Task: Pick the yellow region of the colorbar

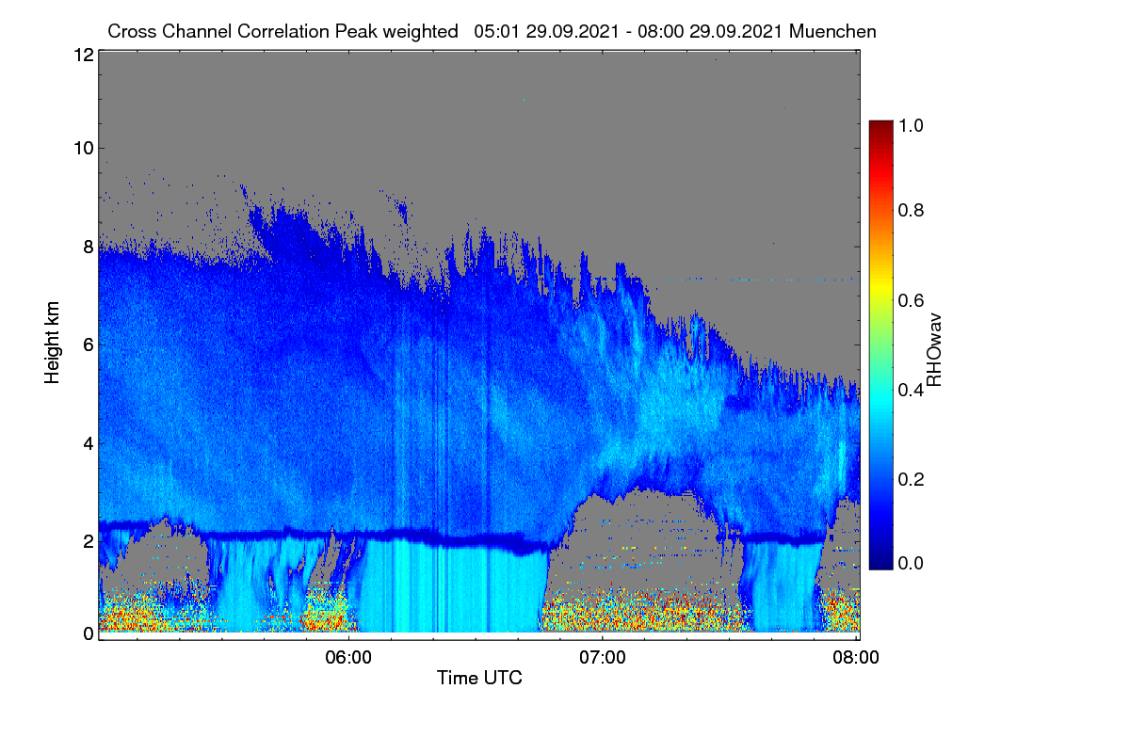Action: pos(880,287)
